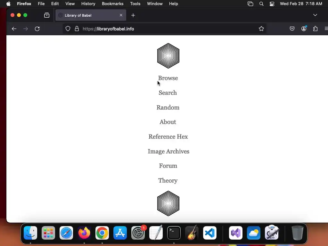Open the Firefox menu in the menu bar

(x=24, y=4)
